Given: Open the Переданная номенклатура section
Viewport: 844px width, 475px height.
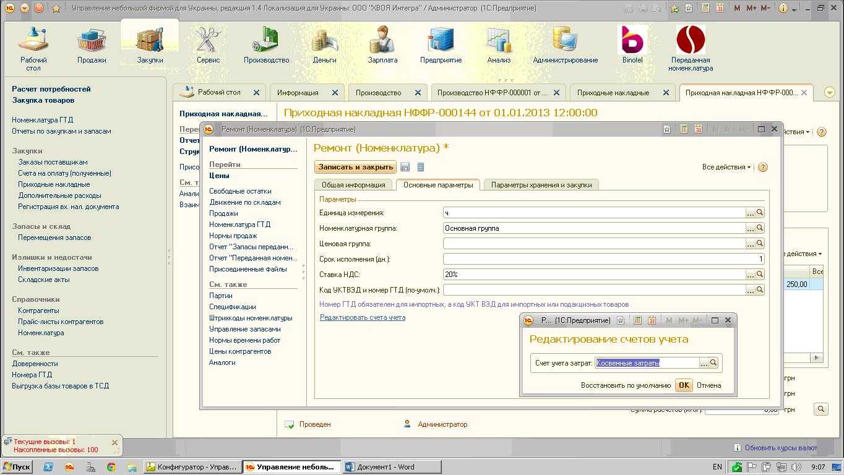Looking at the screenshot, I should [x=691, y=48].
